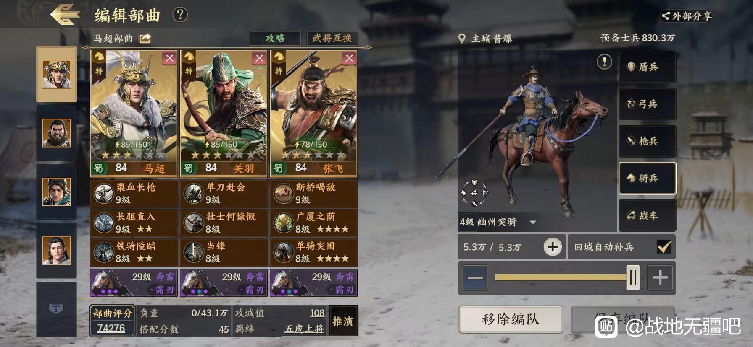Open the 五虎上将 bond link
The height and width of the screenshot is (347, 753).
coord(304,329)
